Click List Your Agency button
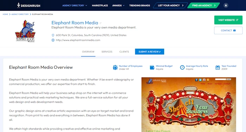This screenshot has width=246, height=132. [170, 6]
